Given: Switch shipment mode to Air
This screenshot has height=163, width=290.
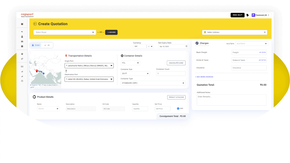Looking at the screenshot, I should pyautogui.click(x=47, y=45).
